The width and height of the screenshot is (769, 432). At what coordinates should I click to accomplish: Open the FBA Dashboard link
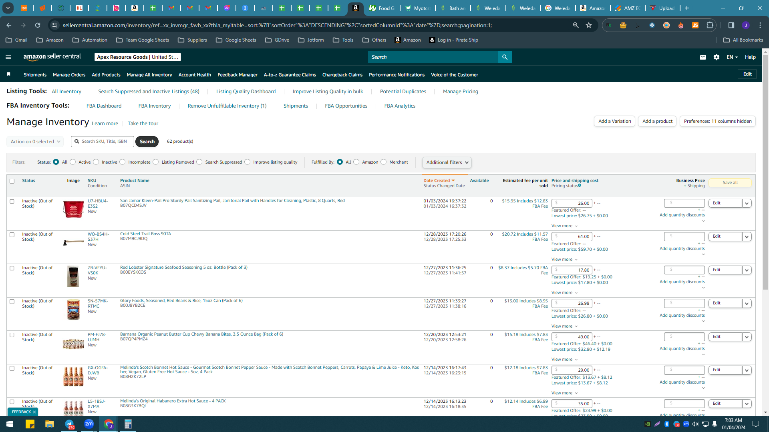point(104,106)
